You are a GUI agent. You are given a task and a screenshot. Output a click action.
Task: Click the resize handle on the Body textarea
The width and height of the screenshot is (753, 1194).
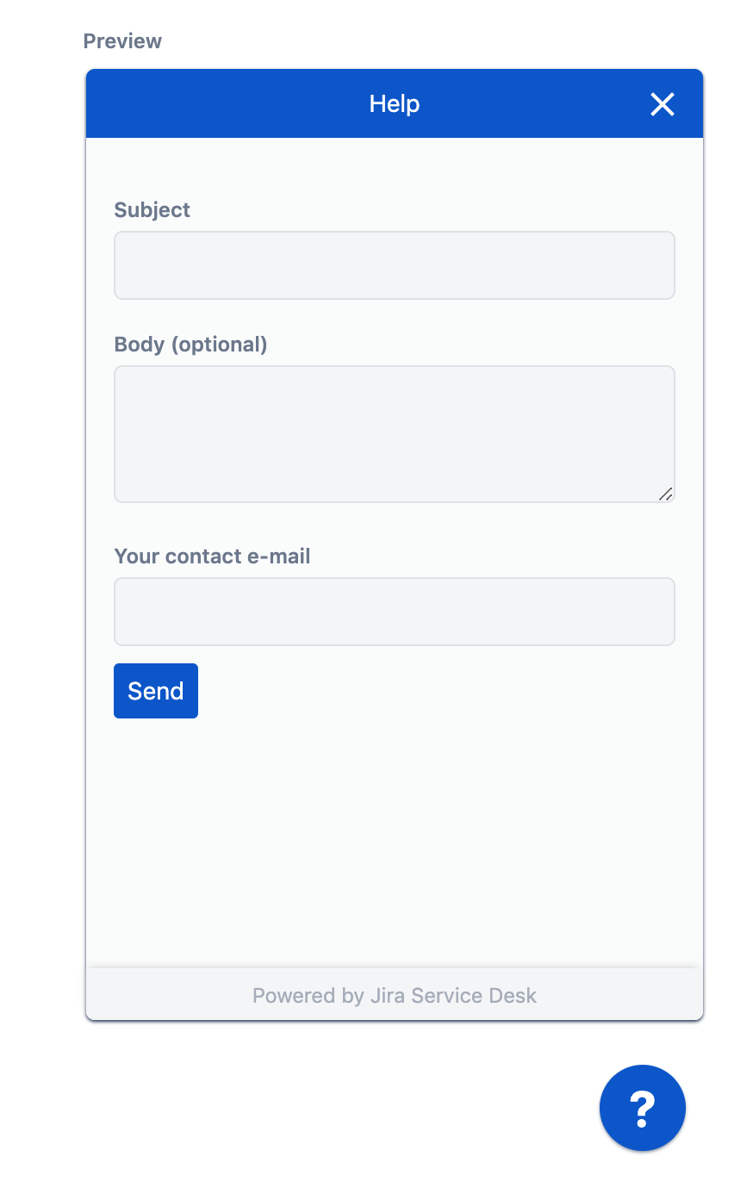coord(667,495)
